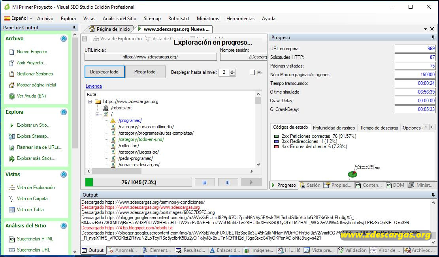Collapse the "/" tree node
This screenshot has height=257, width=439.
click(98, 114)
